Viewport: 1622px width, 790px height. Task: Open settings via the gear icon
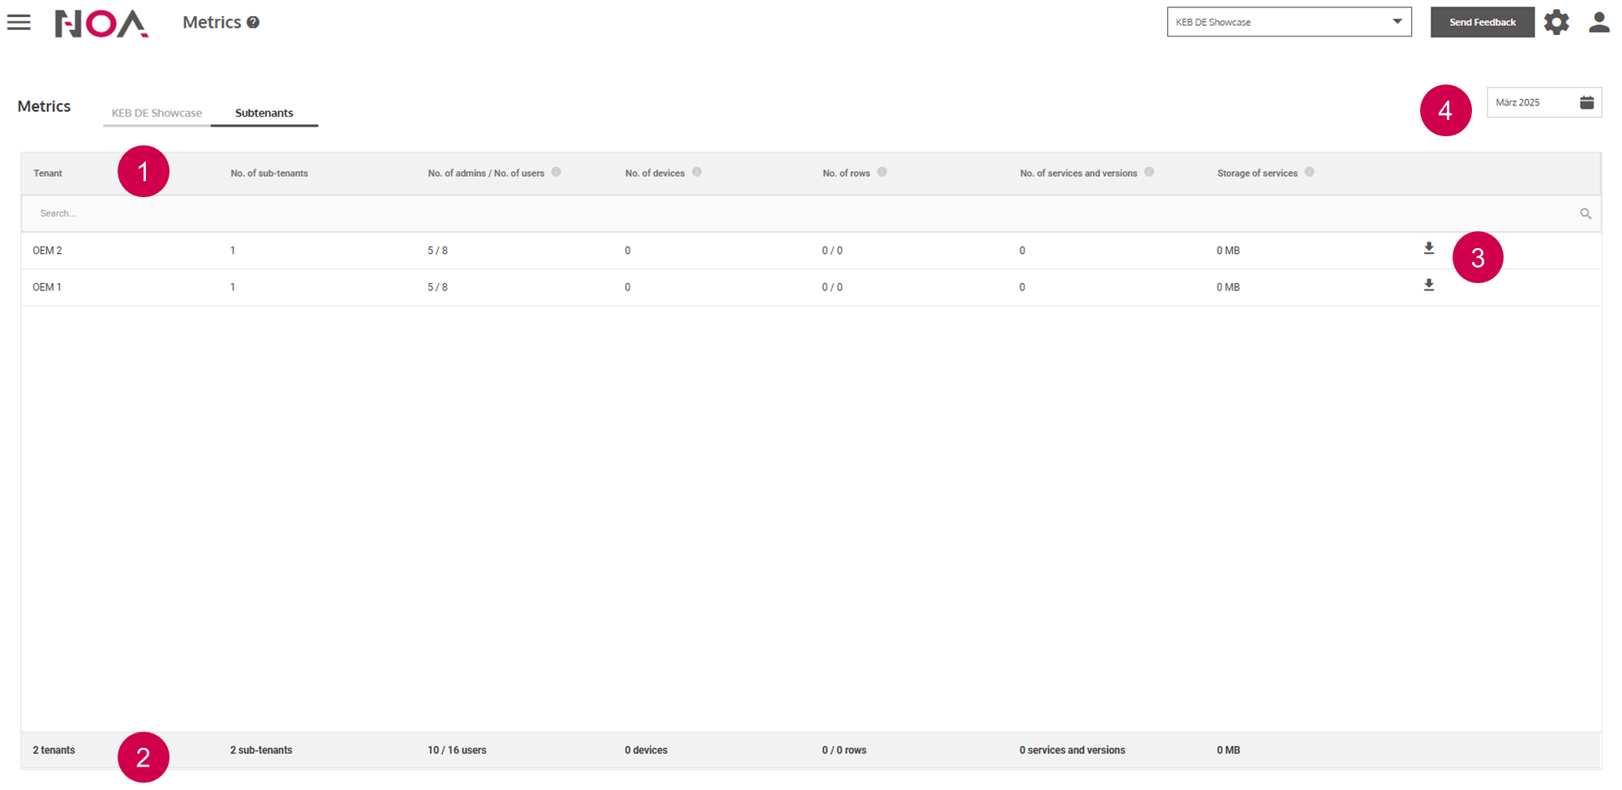click(1556, 23)
